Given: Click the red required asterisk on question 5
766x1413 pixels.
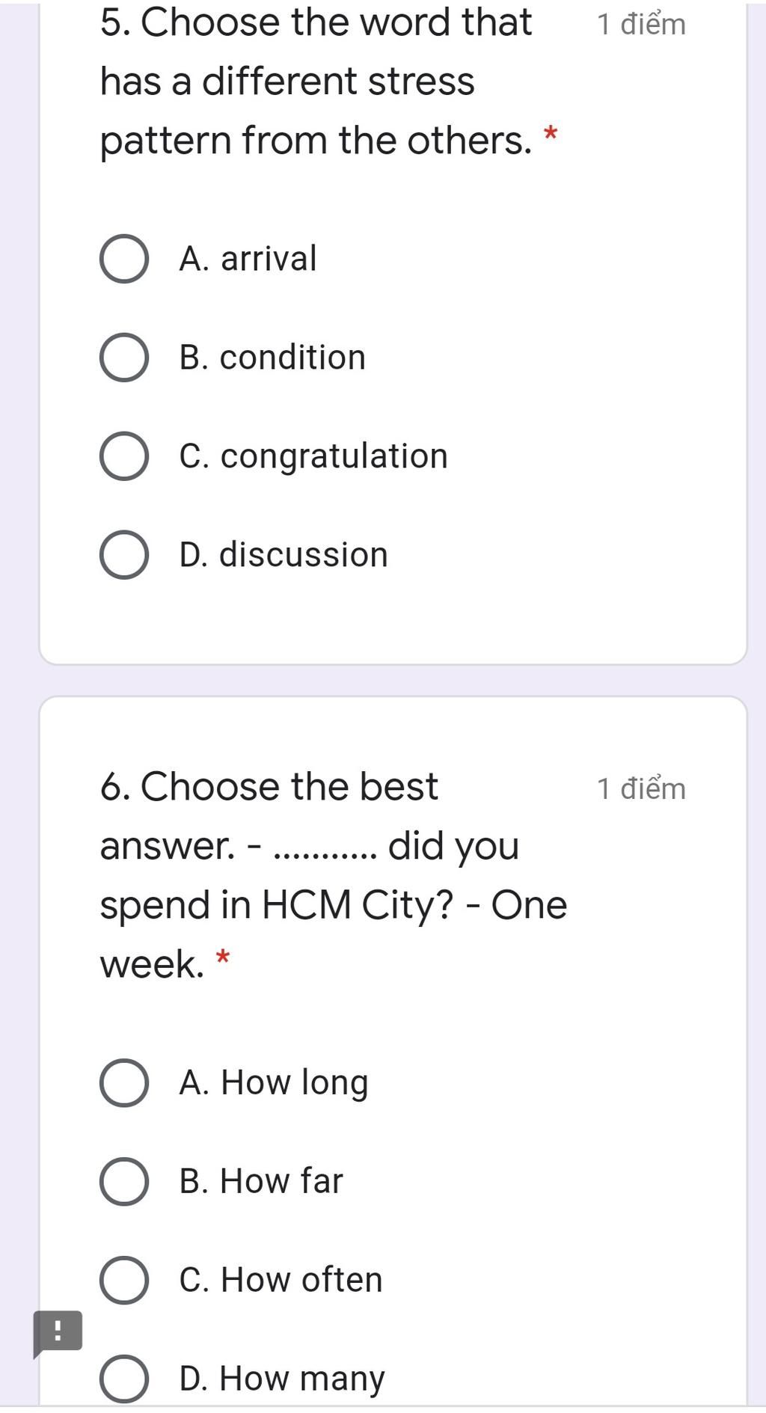Looking at the screenshot, I should (551, 136).
